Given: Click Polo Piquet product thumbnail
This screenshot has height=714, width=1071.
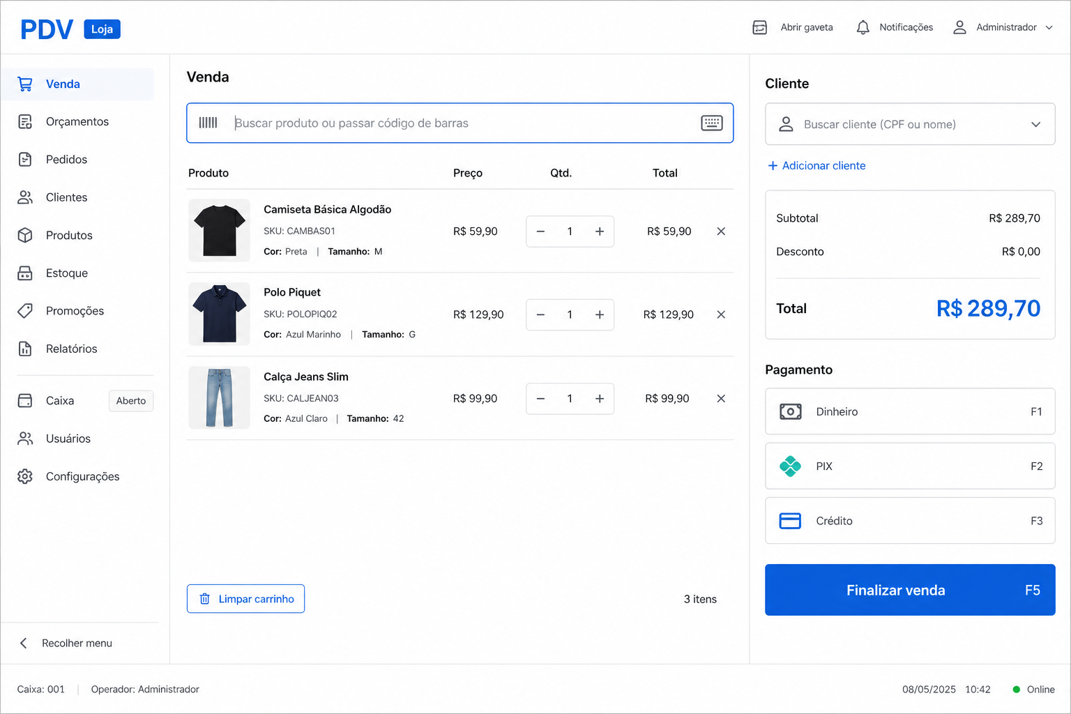Looking at the screenshot, I should click(x=219, y=314).
